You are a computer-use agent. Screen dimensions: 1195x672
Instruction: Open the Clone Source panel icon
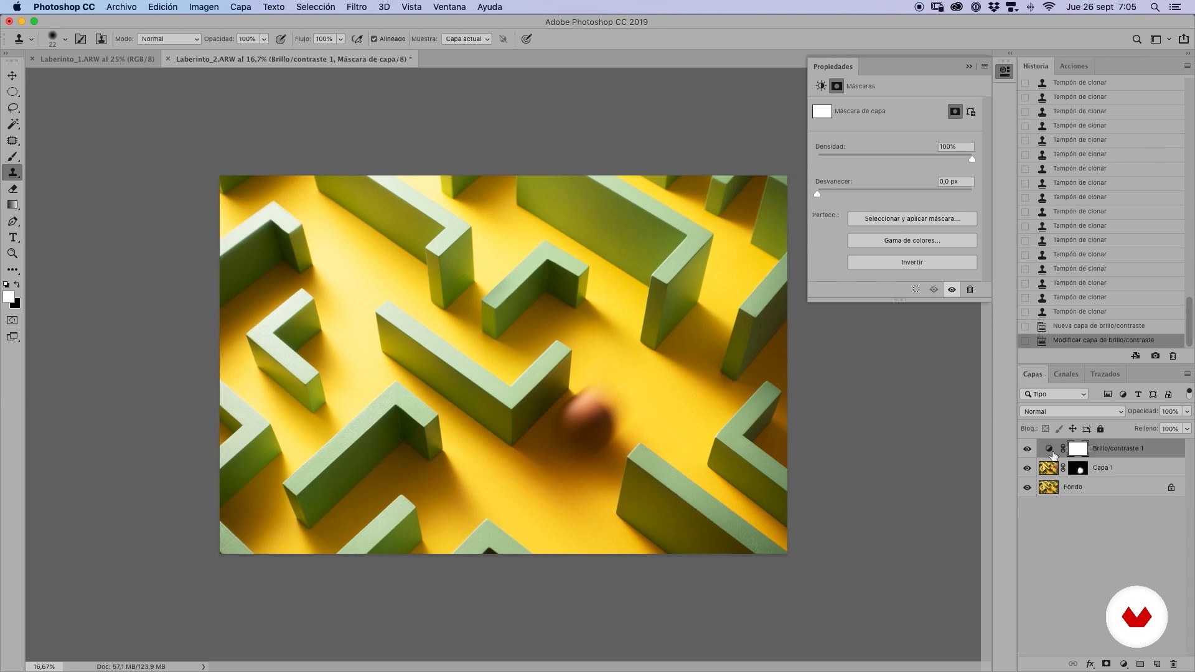[101, 39]
